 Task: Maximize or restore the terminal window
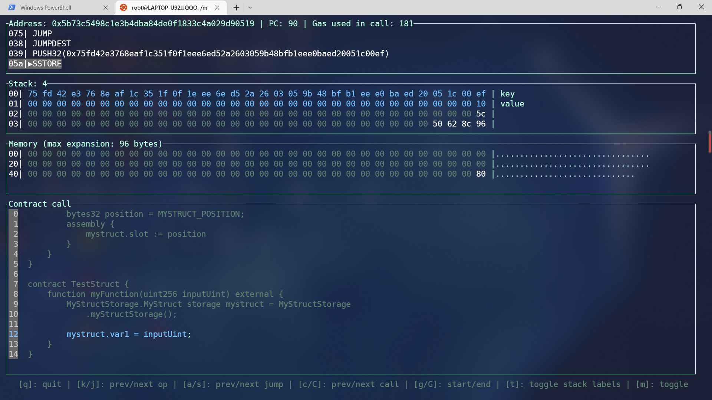click(x=680, y=7)
